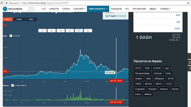The height and width of the screenshot is (107, 191).
Task: Click the CCEX exchange tag
Action: [x=169, y=84]
